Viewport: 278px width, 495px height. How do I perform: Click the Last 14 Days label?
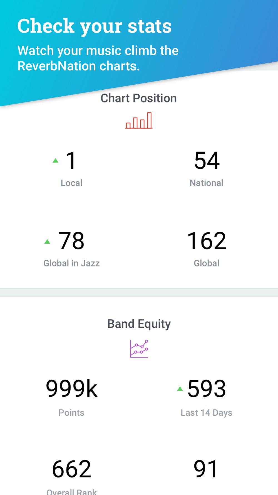tap(207, 413)
